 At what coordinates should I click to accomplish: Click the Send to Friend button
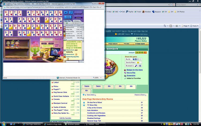coord(133,63)
